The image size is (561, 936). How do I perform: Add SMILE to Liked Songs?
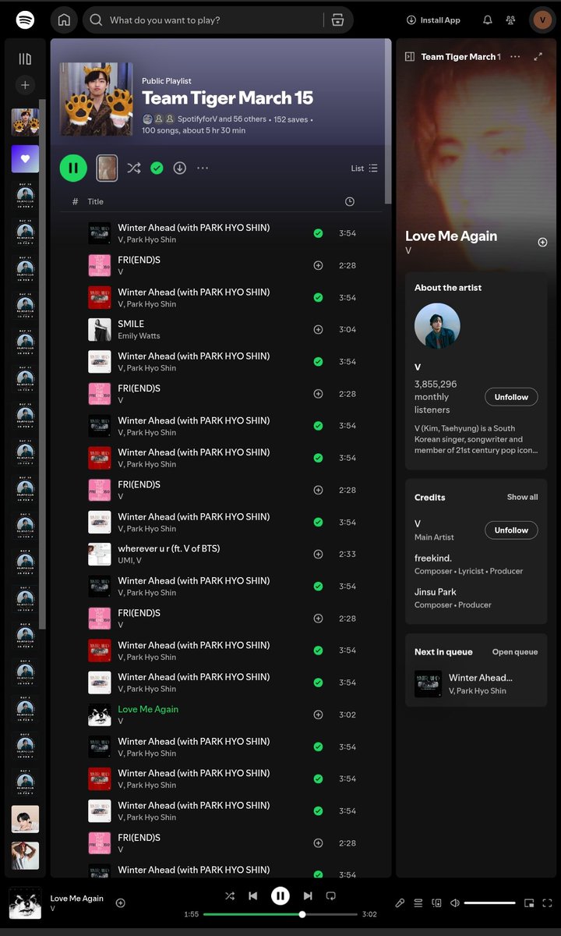(x=318, y=329)
